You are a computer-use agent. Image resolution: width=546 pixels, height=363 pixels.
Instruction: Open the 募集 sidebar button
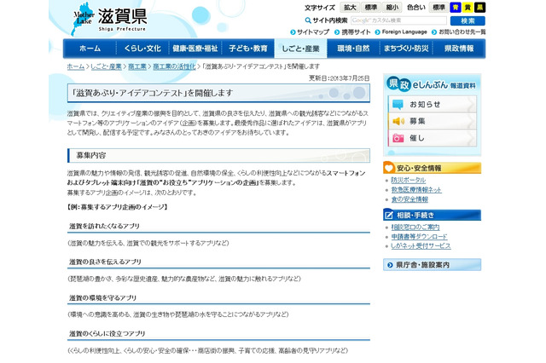click(433, 121)
